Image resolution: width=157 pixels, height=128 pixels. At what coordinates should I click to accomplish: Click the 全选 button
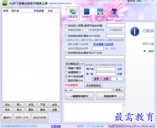54,105
